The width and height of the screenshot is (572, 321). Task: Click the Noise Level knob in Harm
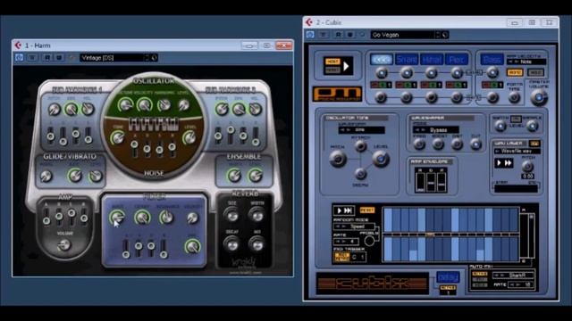pos(189,138)
